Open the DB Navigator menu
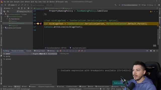This screenshot has width=161, height=90. (60, 2)
